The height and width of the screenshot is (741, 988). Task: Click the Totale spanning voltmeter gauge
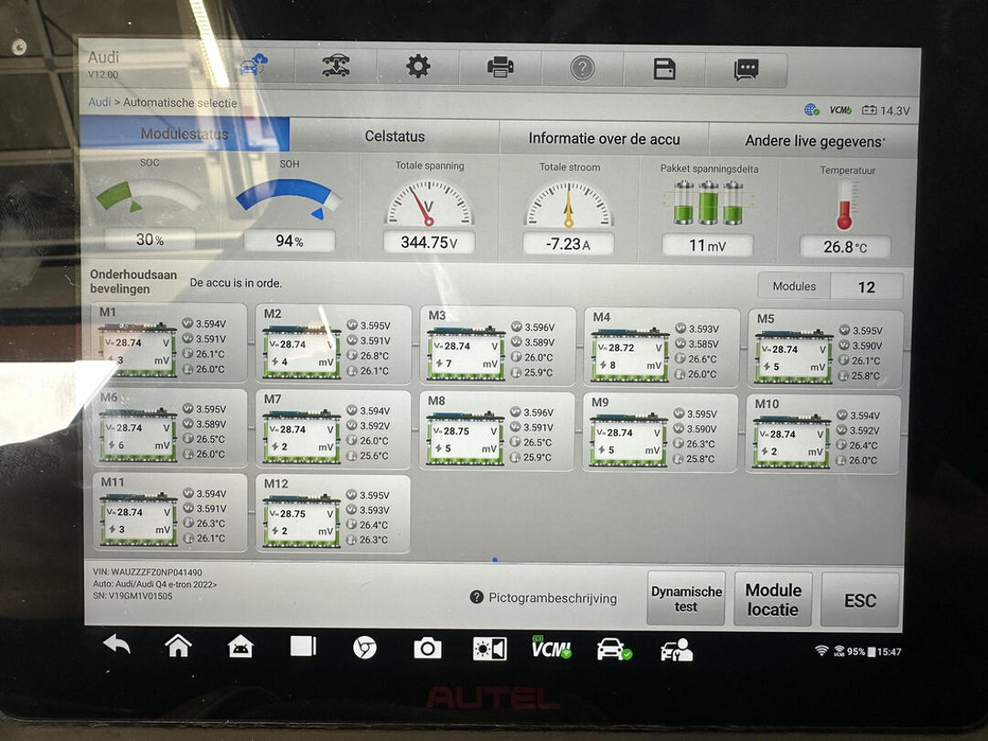(x=429, y=203)
